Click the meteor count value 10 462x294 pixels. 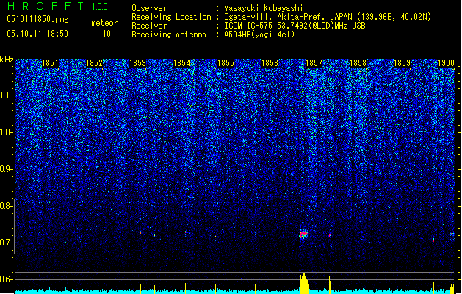[107, 34]
